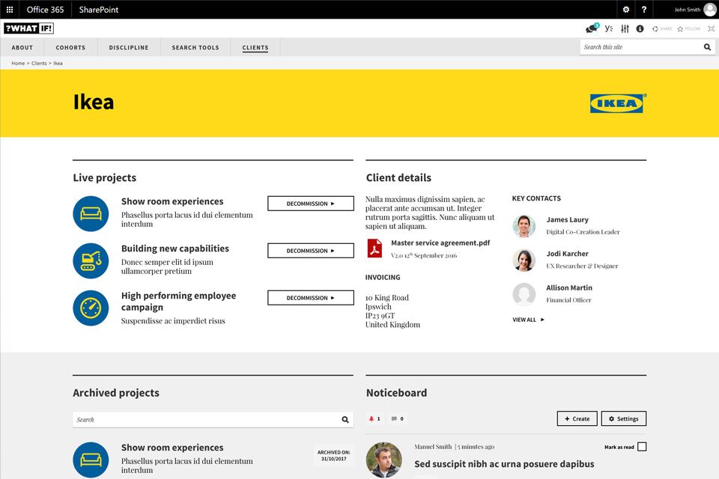Open the chat messages icon with badge

click(592, 28)
